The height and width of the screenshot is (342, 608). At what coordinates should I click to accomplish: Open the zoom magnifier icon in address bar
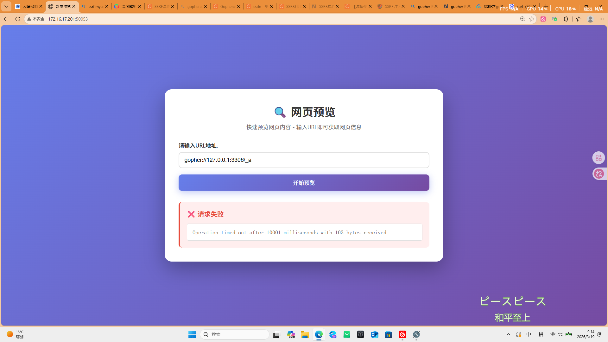(x=522, y=19)
